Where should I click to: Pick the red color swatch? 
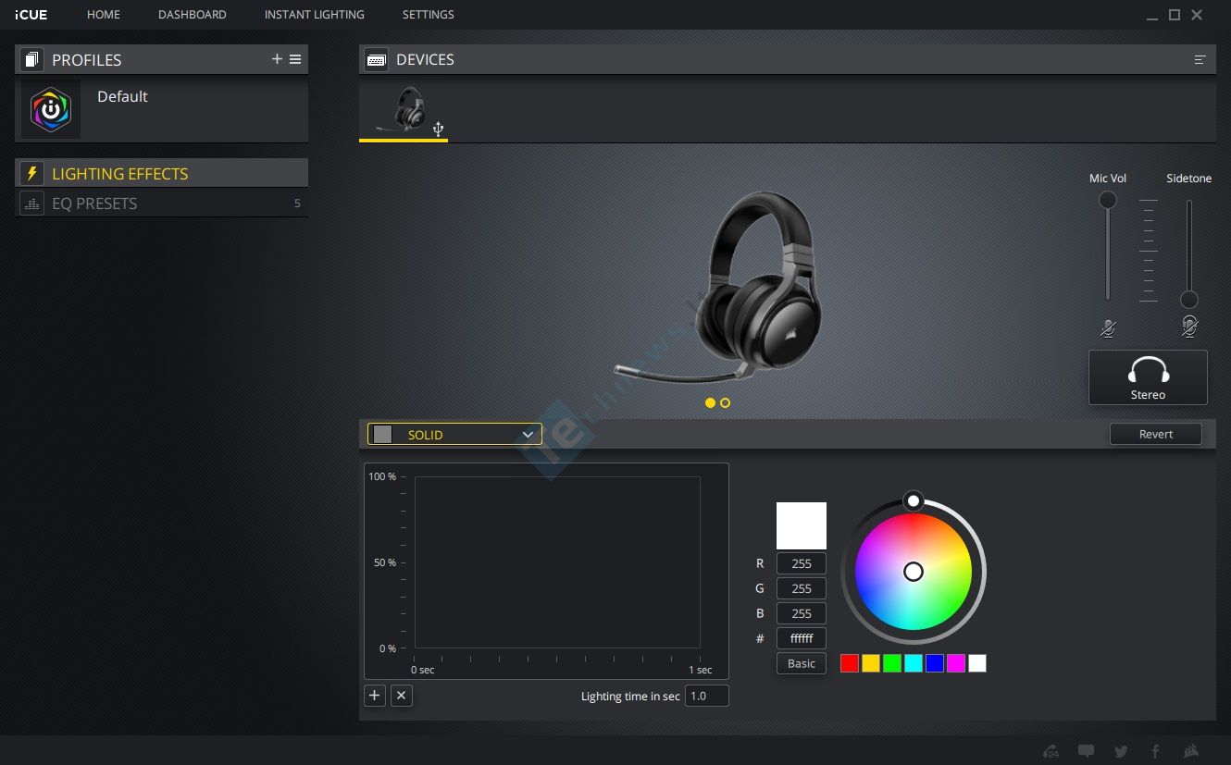point(850,663)
